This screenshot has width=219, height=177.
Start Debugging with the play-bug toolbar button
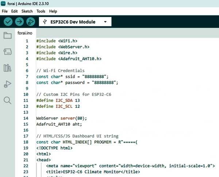[31, 22]
